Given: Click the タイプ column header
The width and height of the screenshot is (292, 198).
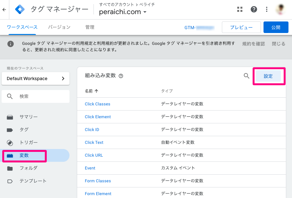Looking at the screenshot, I should click(x=167, y=91).
